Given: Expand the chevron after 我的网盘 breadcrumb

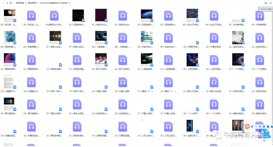Looking at the screenshot, I should [x=26, y=3].
